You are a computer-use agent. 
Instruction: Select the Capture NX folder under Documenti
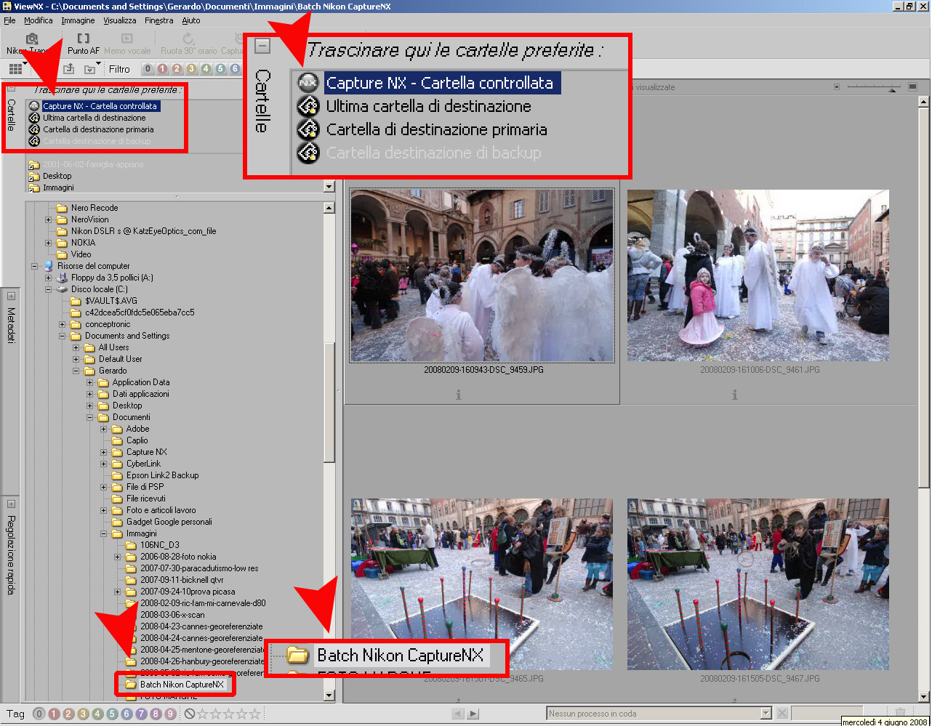[x=146, y=452]
